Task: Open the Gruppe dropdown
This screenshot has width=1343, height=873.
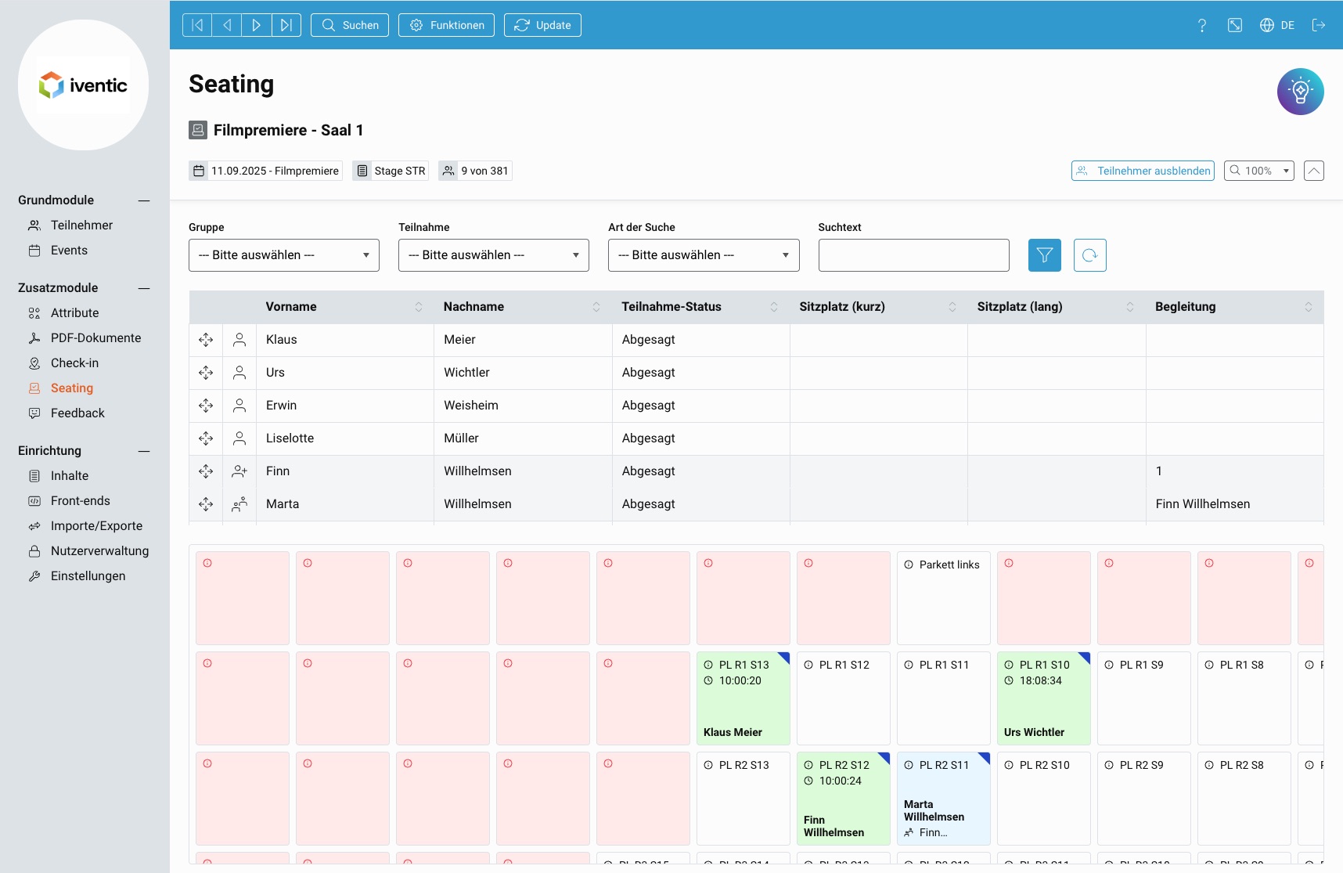Action: click(283, 254)
